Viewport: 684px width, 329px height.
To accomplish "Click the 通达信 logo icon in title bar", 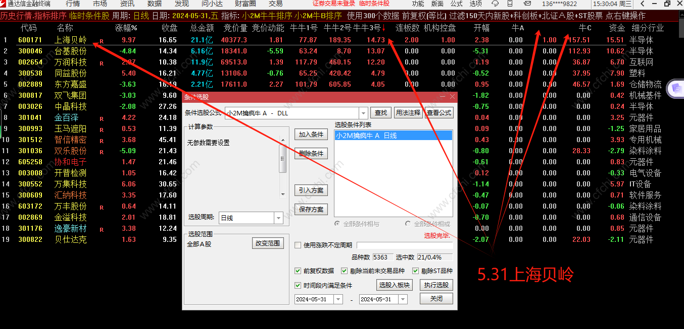I will 4,4.
